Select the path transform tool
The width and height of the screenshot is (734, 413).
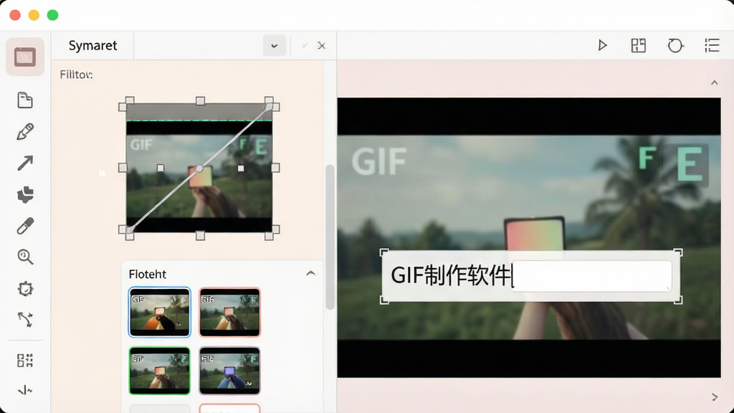click(25, 320)
